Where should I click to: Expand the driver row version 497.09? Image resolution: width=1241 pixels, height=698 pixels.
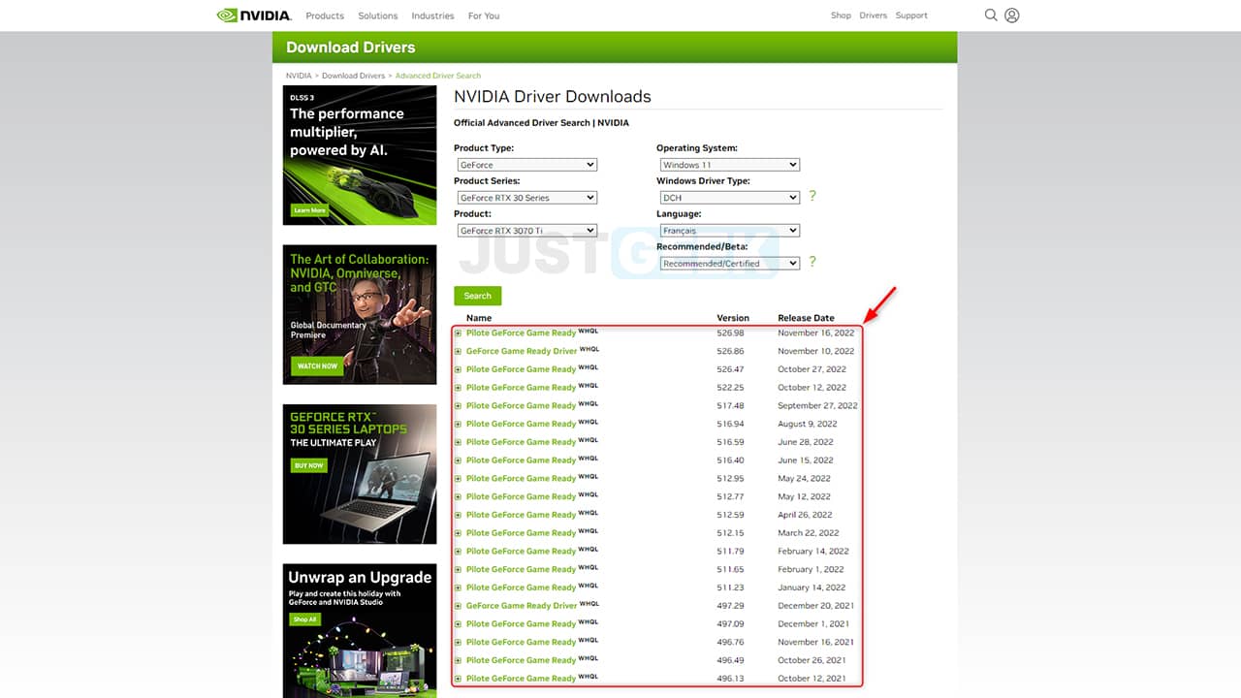(x=459, y=624)
